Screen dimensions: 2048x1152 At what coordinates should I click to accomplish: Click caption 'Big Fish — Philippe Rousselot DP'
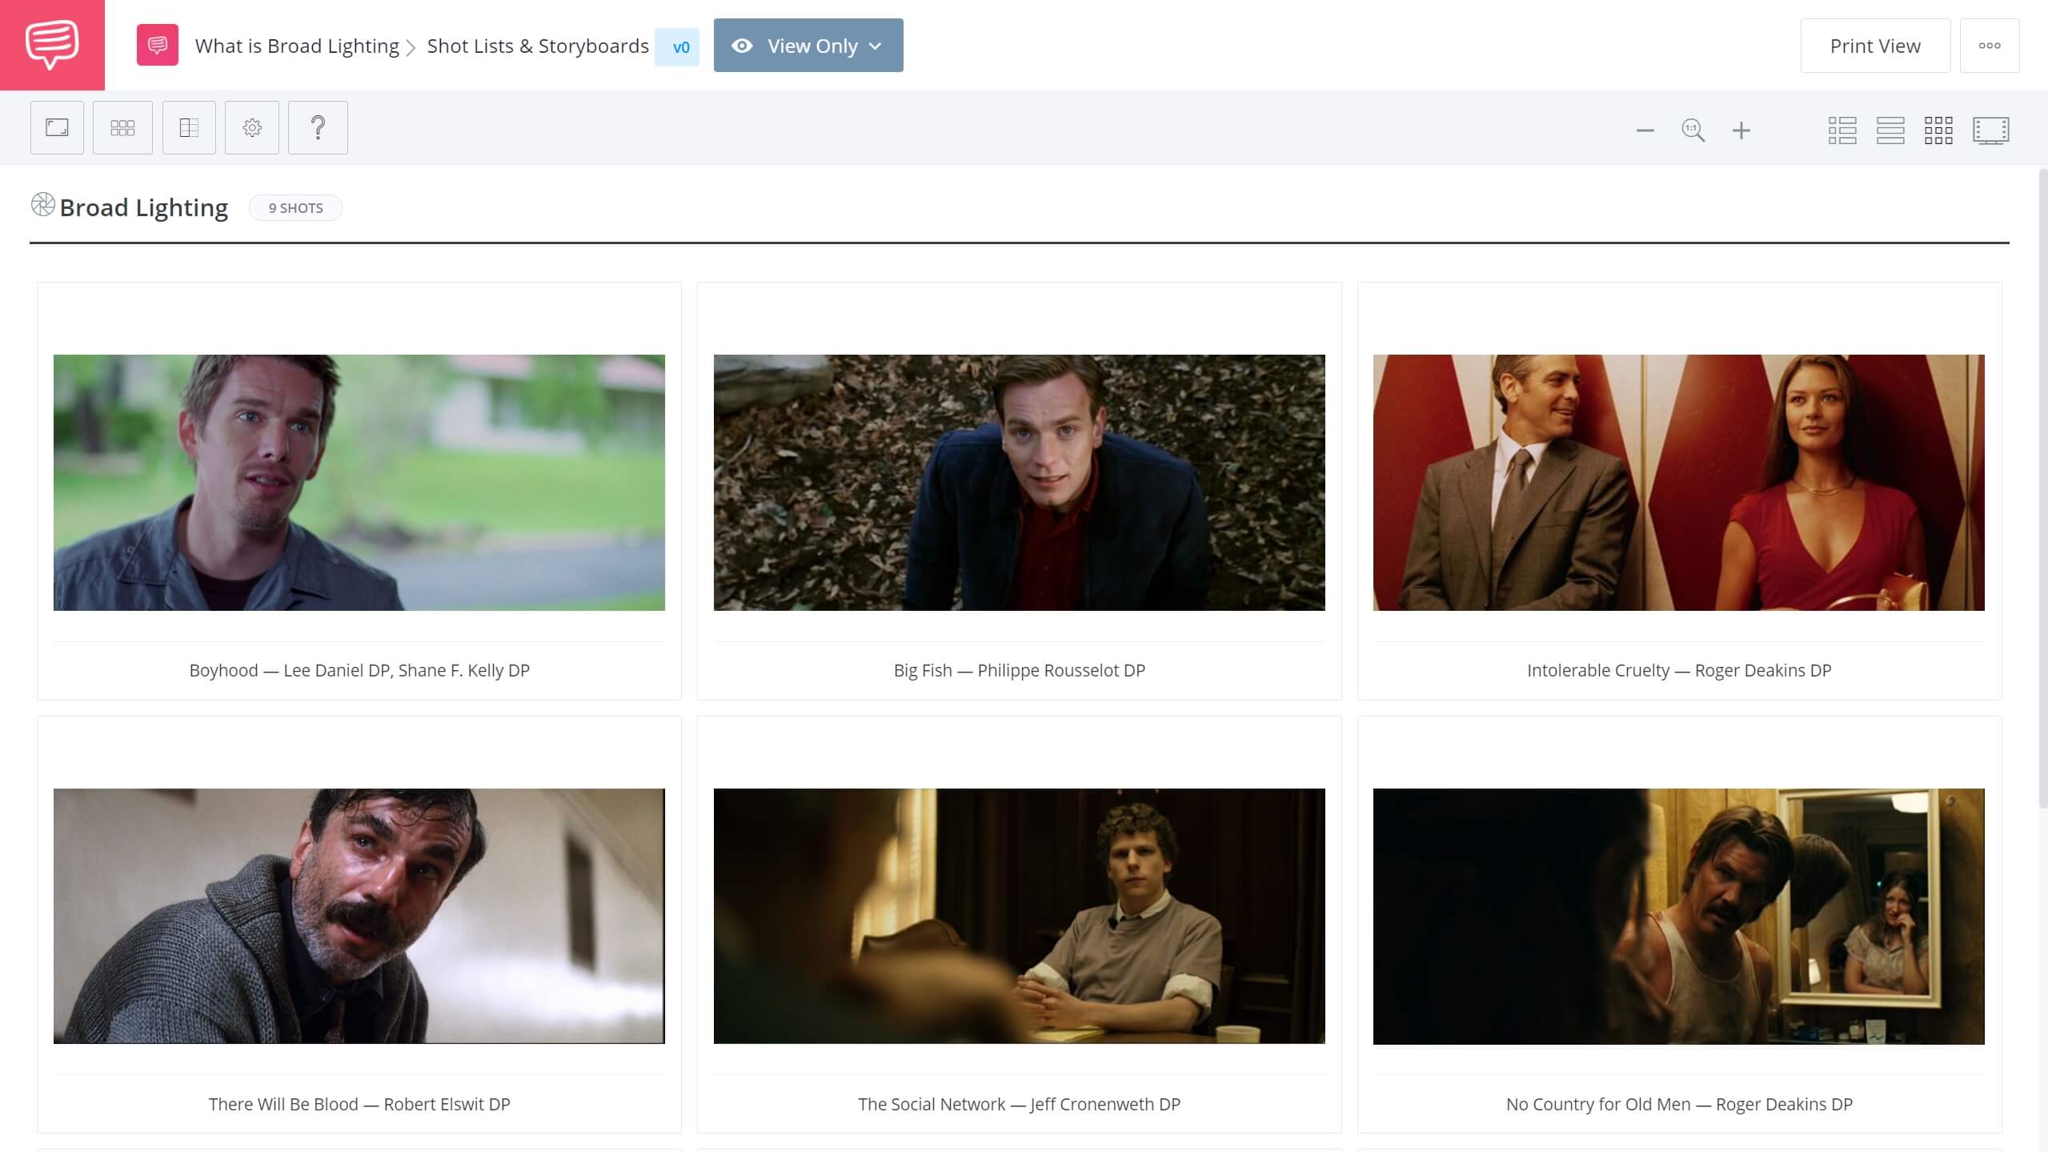(x=1019, y=670)
